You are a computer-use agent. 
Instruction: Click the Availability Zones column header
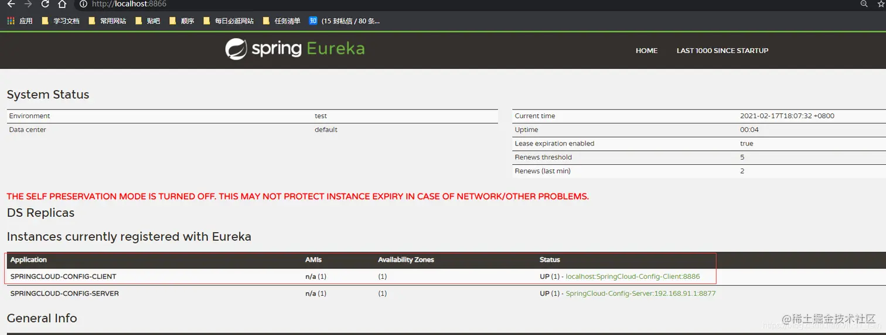click(x=406, y=260)
